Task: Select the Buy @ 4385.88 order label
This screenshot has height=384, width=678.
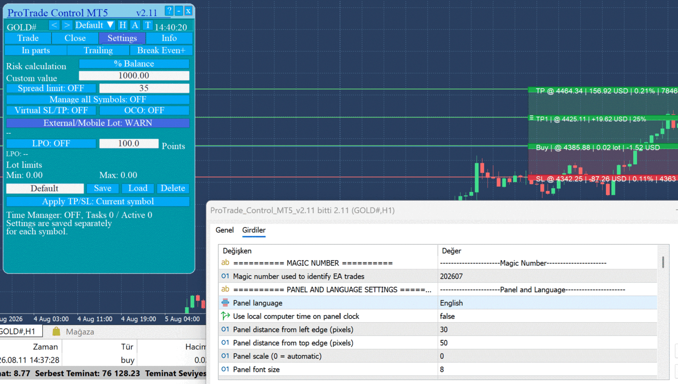Action: [603, 147]
